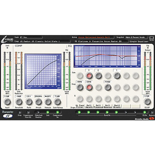Adjust the Input level knob

[7, 102]
